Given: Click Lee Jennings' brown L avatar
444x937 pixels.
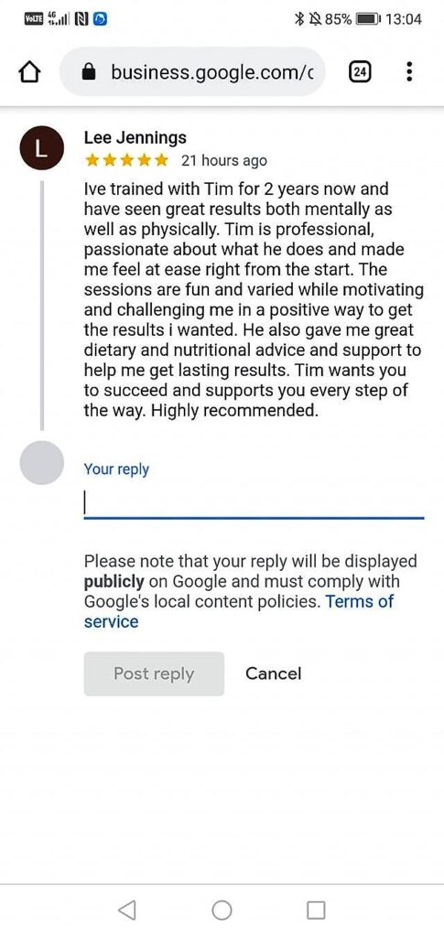Looking at the screenshot, I should pos(41,149).
